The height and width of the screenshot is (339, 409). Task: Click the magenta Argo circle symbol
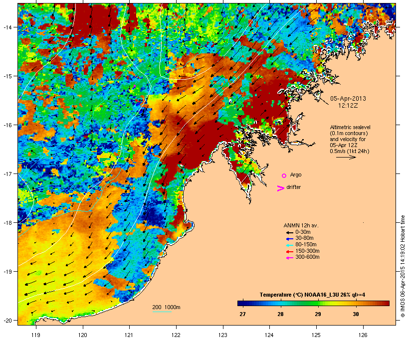pyautogui.click(x=284, y=176)
